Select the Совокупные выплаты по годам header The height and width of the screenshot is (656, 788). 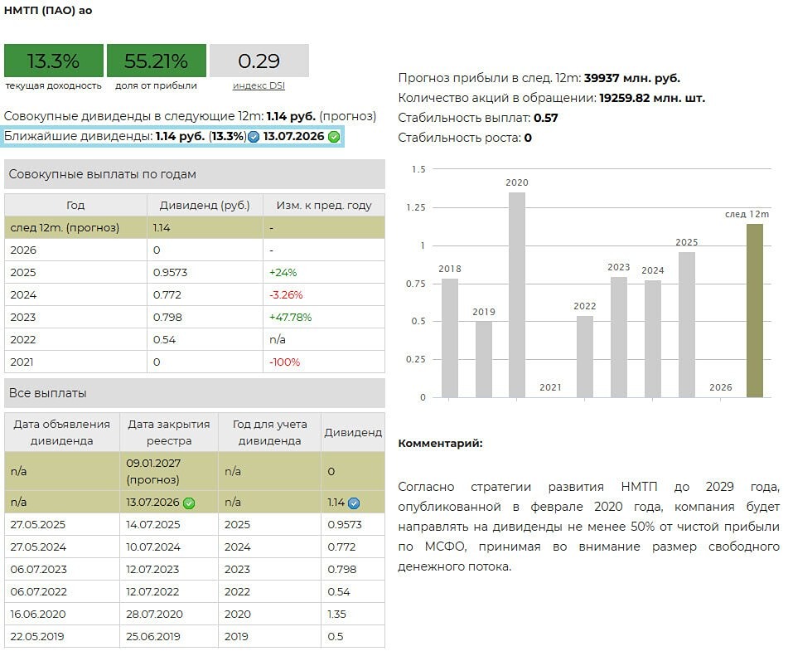click(x=195, y=174)
